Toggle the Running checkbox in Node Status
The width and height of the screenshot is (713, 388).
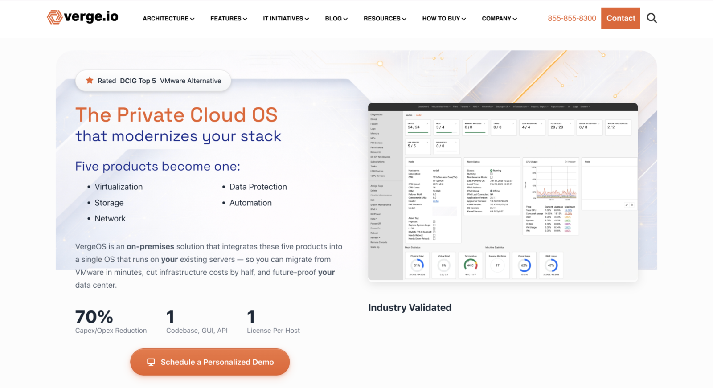492,174
